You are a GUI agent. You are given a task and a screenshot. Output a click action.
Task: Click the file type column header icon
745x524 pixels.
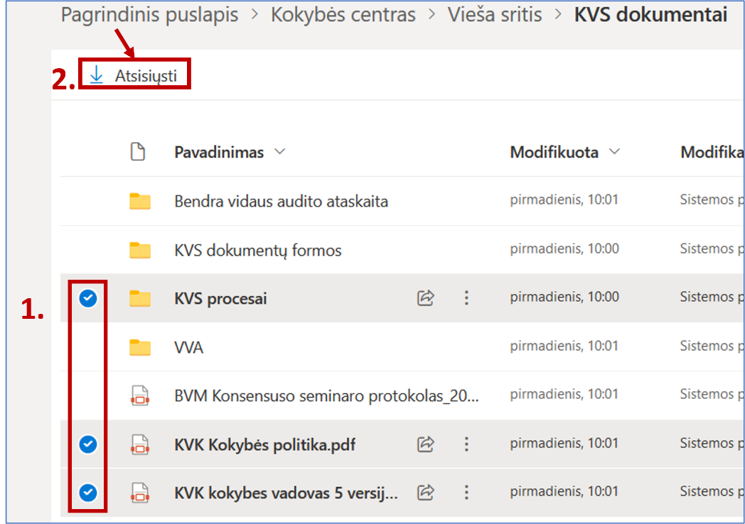(138, 152)
